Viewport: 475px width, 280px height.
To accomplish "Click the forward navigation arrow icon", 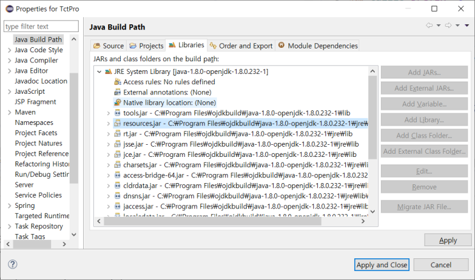I will coord(449,26).
